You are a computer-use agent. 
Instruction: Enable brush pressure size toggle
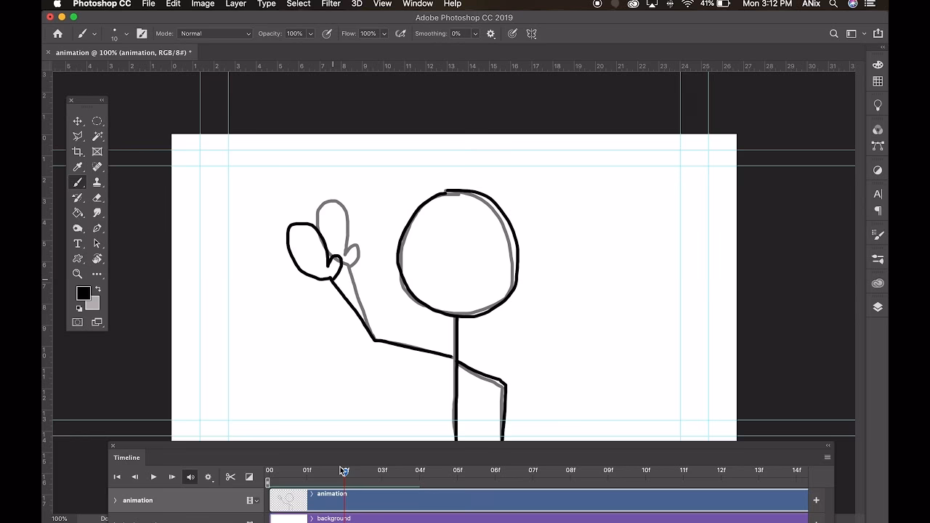(511, 33)
